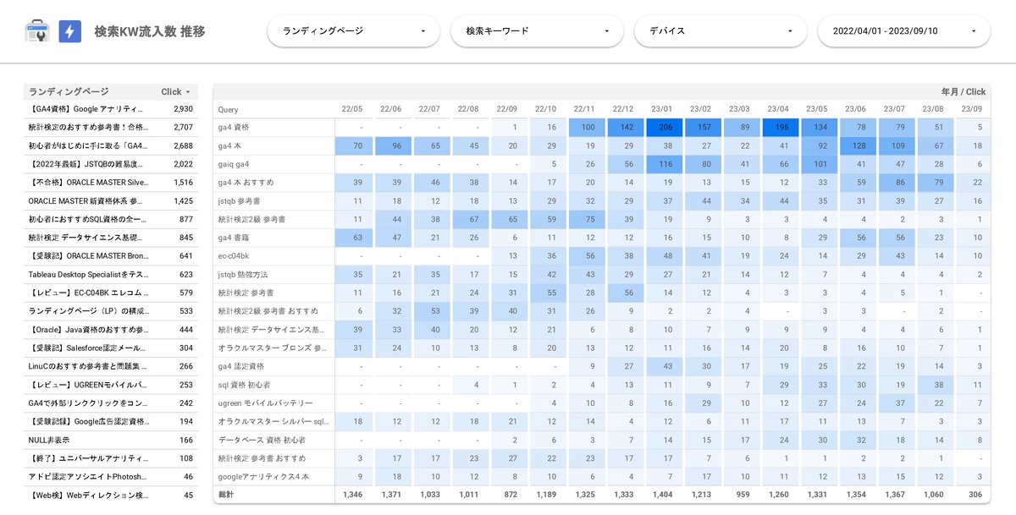Click the 総計 totals row label
This screenshot has height=515, width=1016.
pyautogui.click(x=225, y=495)
